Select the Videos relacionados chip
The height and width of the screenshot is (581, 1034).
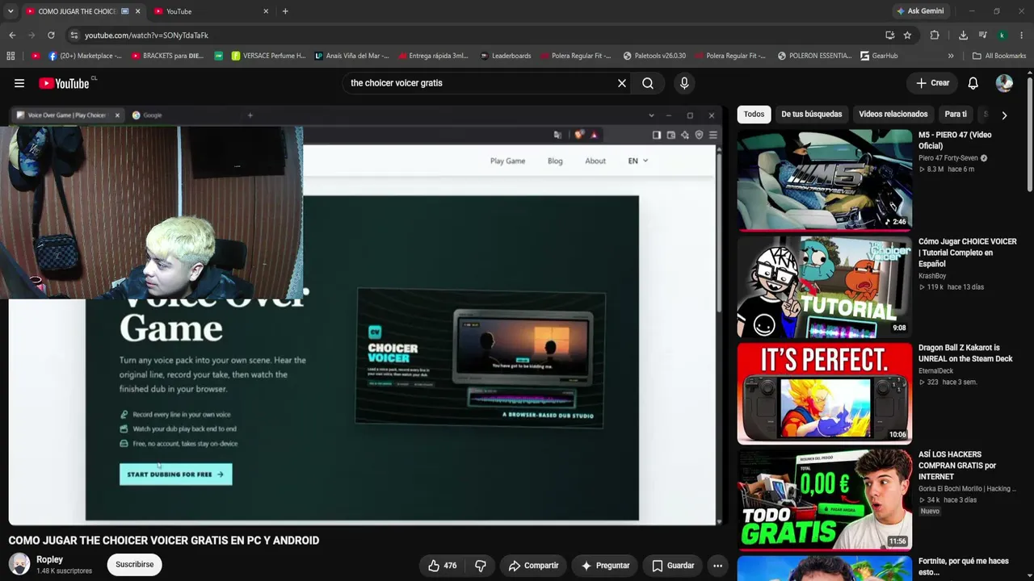(893, 115)
